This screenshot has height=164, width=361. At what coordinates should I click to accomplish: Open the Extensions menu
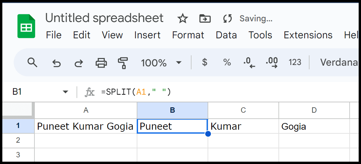[x=308, y=35]
